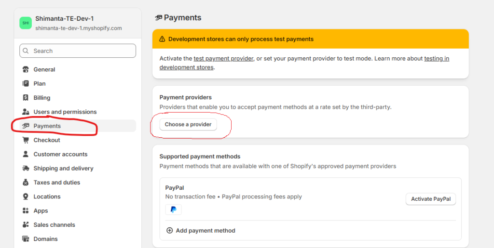Click the Shimanta-TE-Dev-1 store avatar
This screenshot has width=494, height=248.
[x=26, y=23]
